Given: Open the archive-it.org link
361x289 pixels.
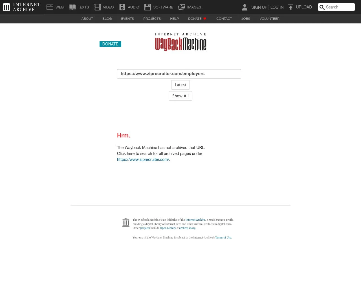Looking at the screenshot, I should (x=187, y=228).
